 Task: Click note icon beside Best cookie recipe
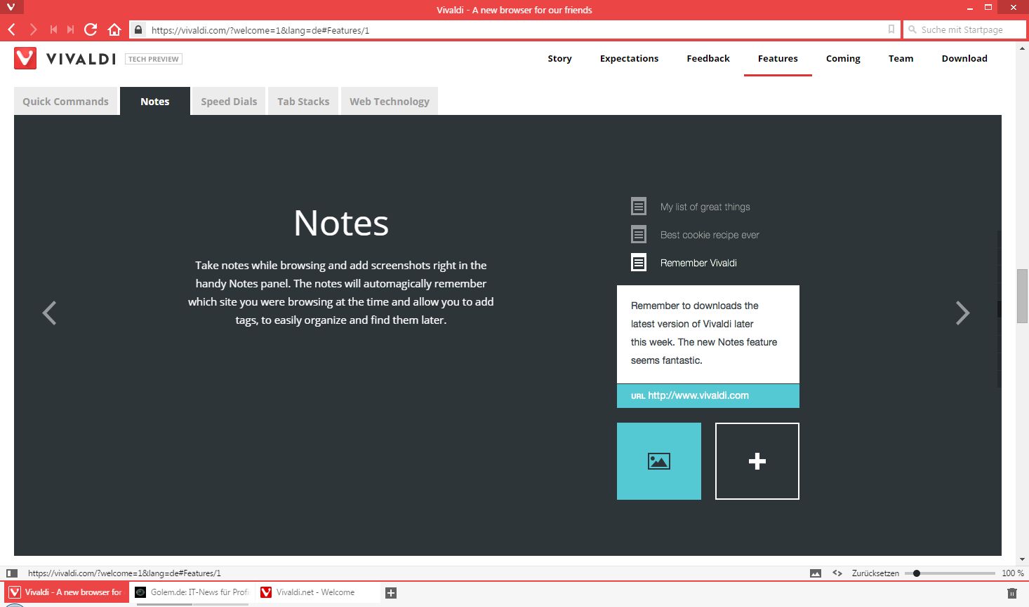coord(639,234)
